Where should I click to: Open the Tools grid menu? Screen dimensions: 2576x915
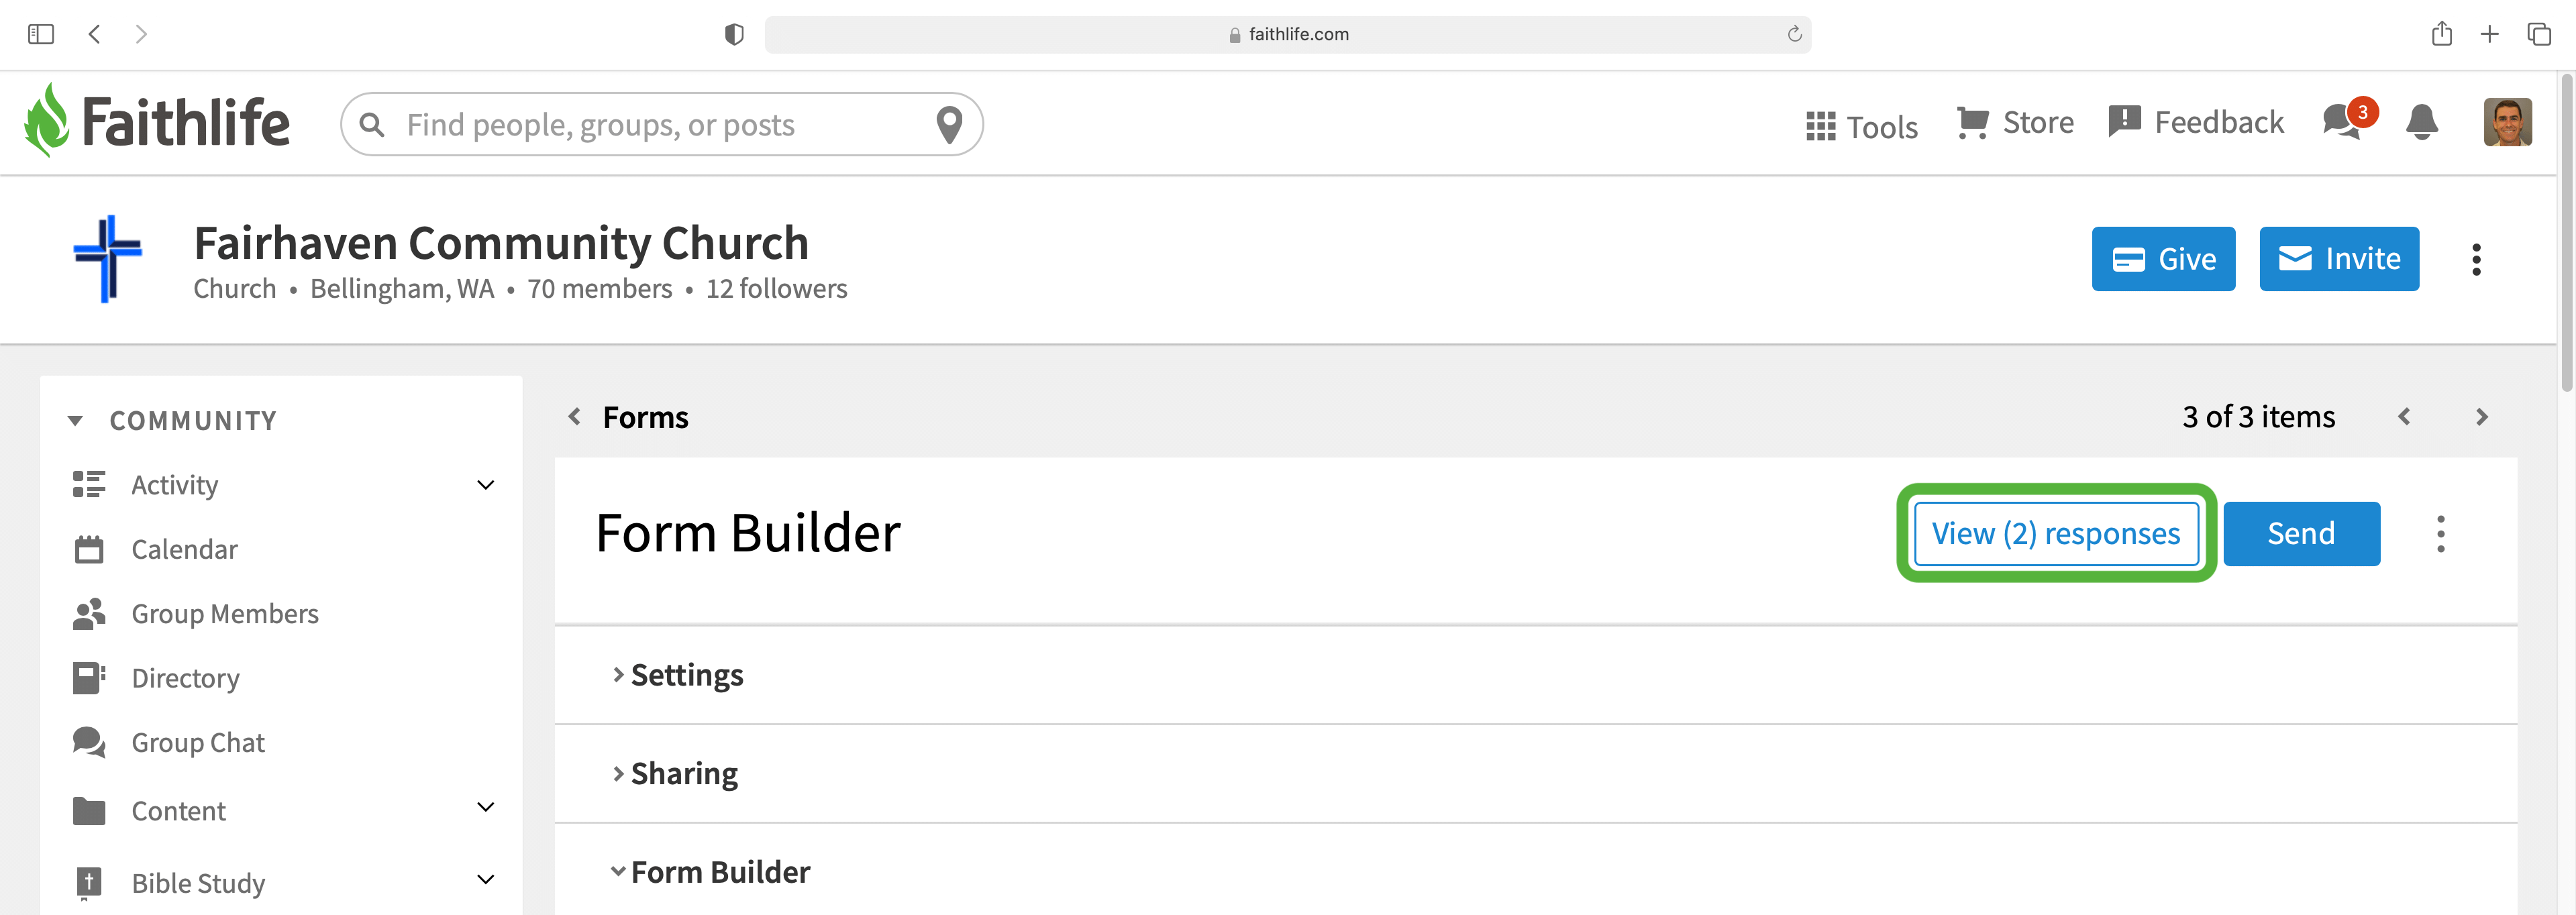pyautogui.click(x=1861, y=126)
